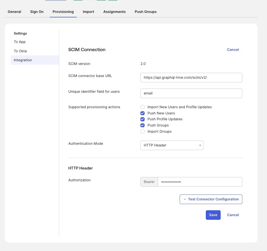The height and width of the screenshot is (251, 267).
Task: Uncheck Push New Users checkbox
Action: 143,113
